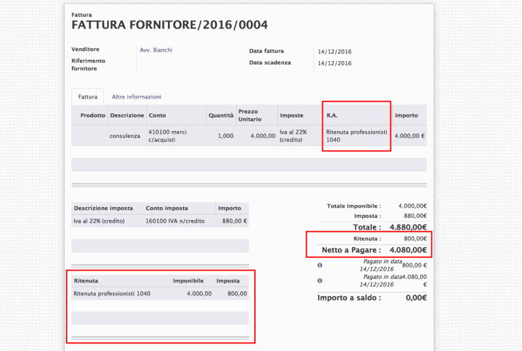Open info icon for 800,00 € payment
This screenshot has width=522, height=351.
tap(319, 265)
